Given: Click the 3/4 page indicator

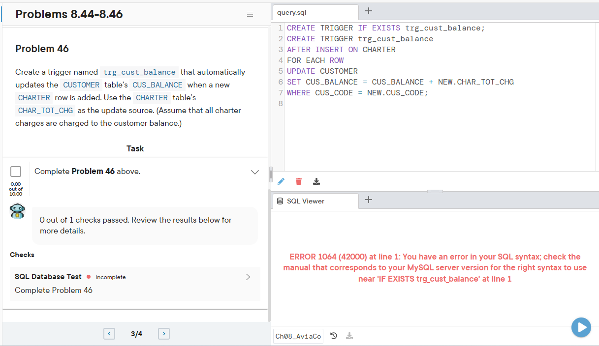Looking at the screenshot, I should point(136,334).
